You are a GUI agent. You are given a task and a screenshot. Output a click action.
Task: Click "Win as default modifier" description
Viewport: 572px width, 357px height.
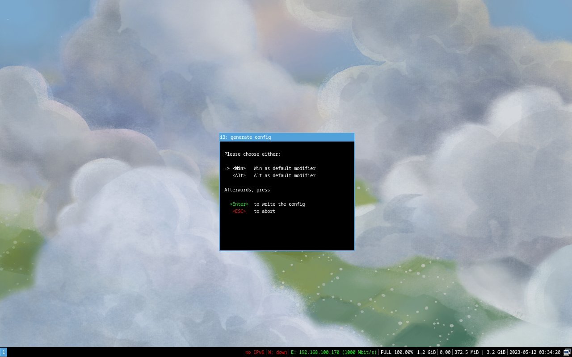point(285,169)
